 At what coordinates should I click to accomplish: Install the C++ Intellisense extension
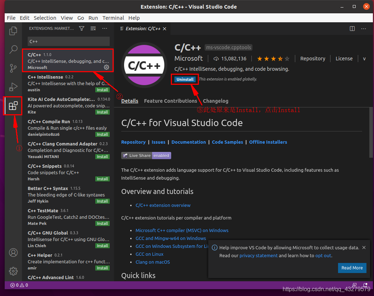coord(102,90)
